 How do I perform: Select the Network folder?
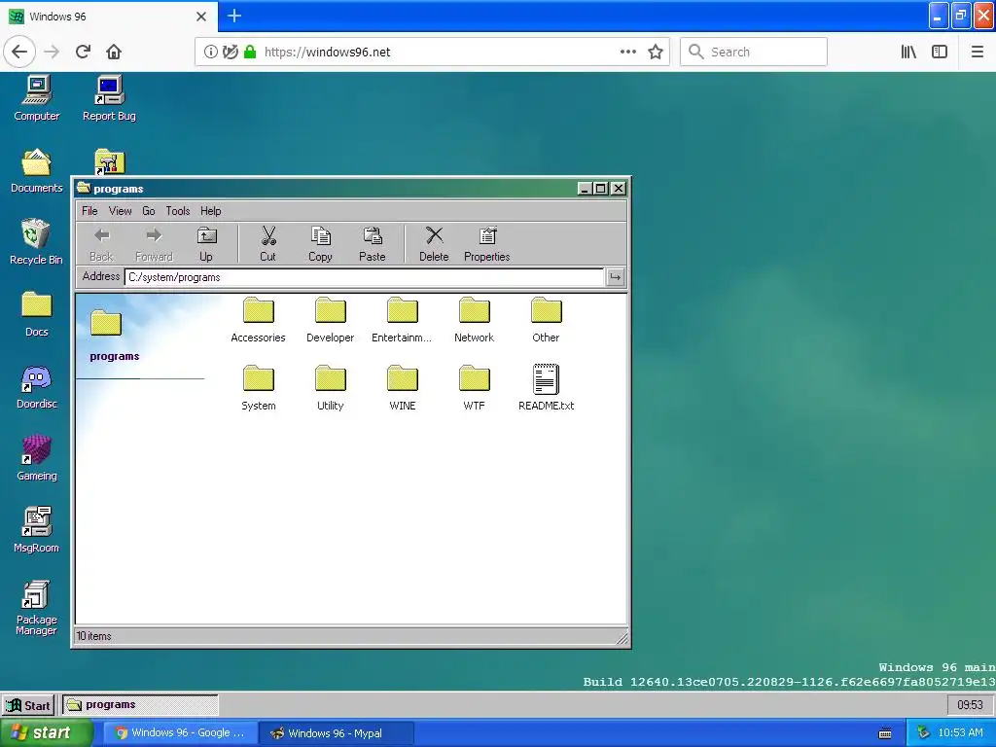(x=474, y=320)
